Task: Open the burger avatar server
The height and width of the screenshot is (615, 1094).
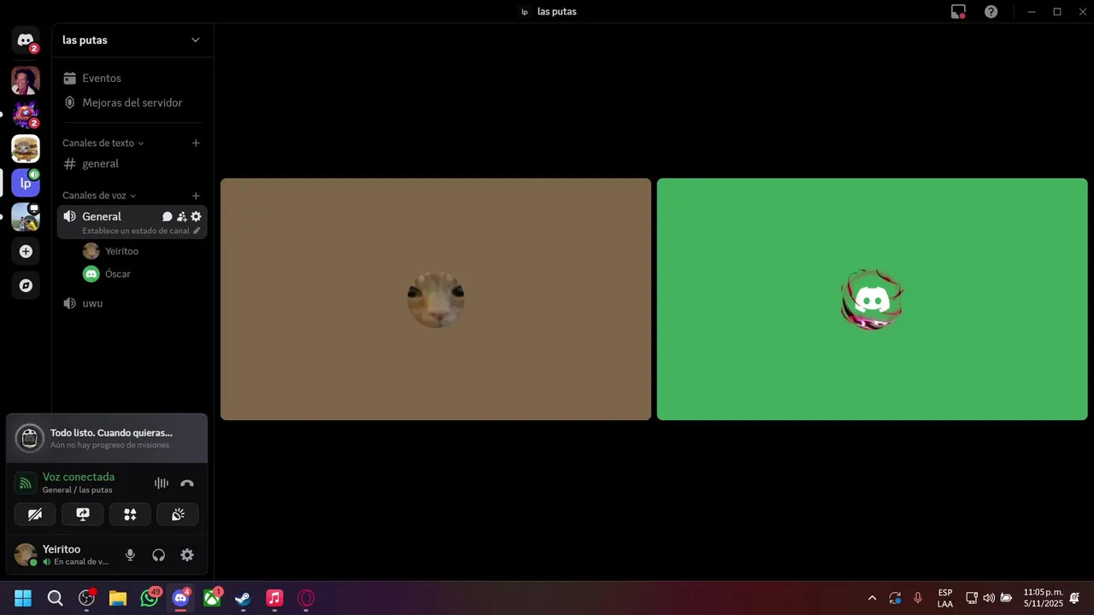Action: pyautogui.click(x=26, y=149)
